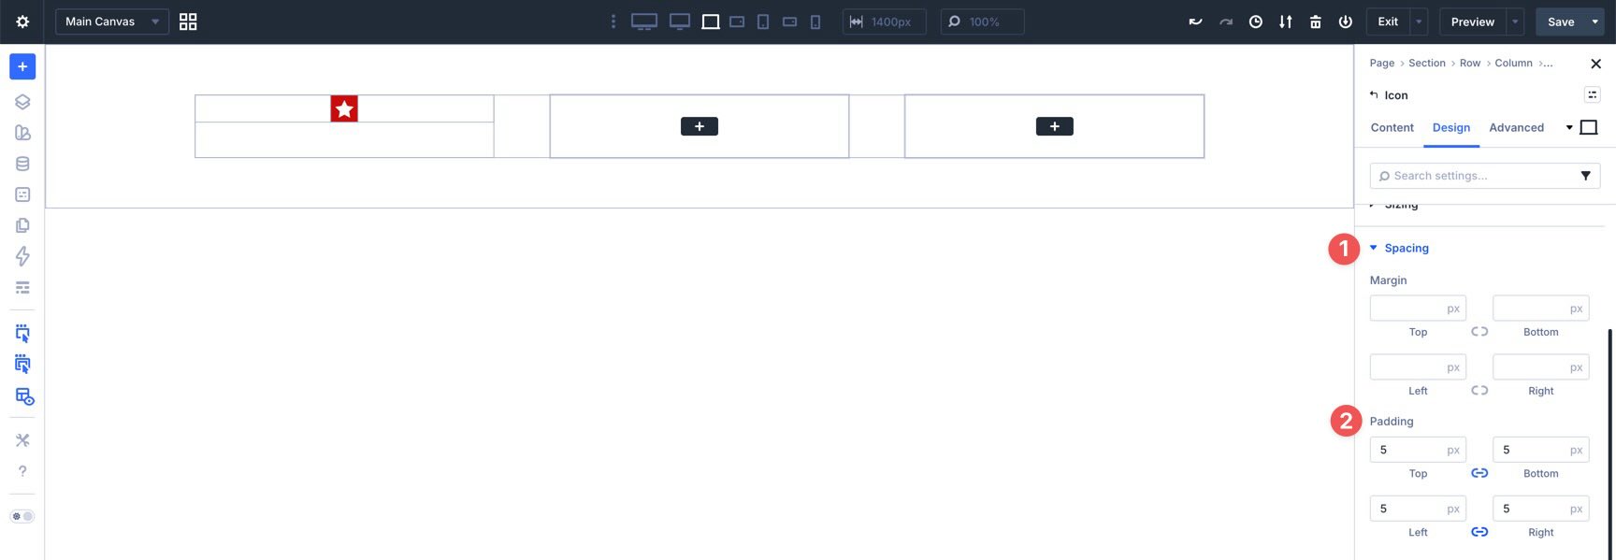Open the Save dropdown arrow
Image resolution: width=1616 pixels, height=560 pixels.
coord(1595,22)
